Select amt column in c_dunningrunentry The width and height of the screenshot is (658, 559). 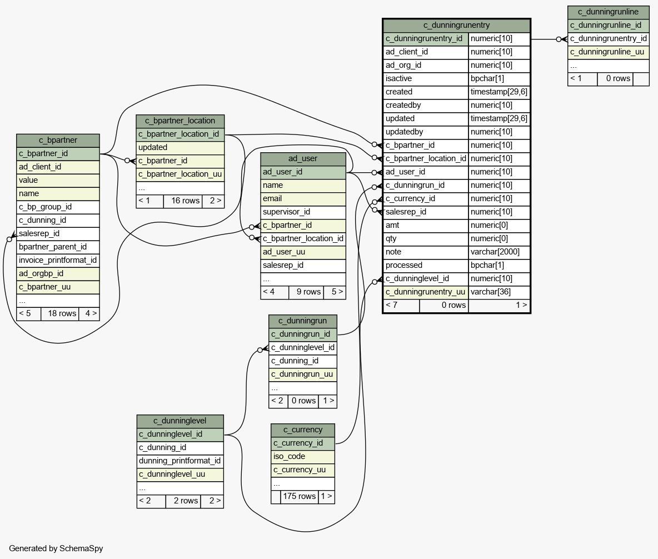click(x=426, y=226)
